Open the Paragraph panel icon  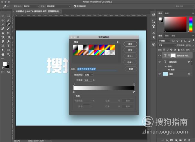154,37
